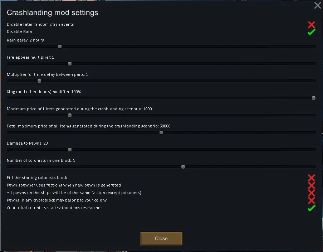
Task: Click the Disable Rain label text
Action: pyautogui.click(x=19, y=31)
